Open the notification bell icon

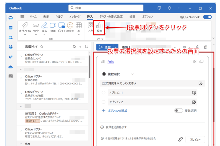pos(169,8)
